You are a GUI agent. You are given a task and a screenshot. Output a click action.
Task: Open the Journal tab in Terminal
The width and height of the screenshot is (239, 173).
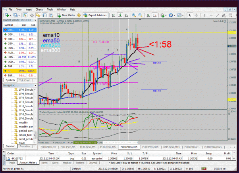click(x=93, y=163)
